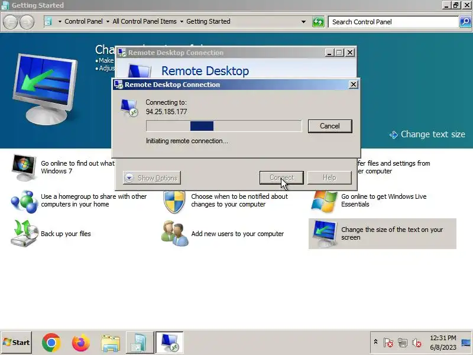Image resolution: width=473 pixels, height=355 pixels.
Task: Click Show desktop icon in tray corner
Action: (466, 343)
